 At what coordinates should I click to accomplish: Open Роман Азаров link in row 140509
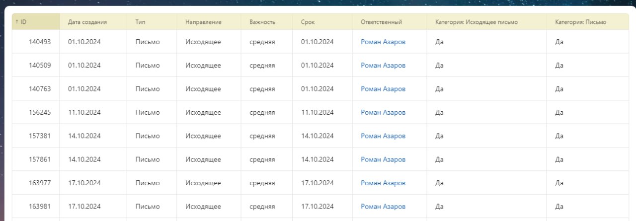383,66
